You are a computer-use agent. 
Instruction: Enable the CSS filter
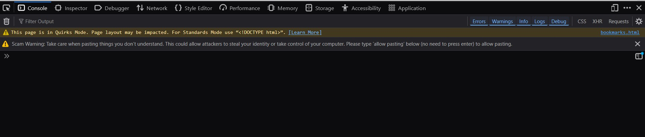pyautogui.click(x=582, y=21)
